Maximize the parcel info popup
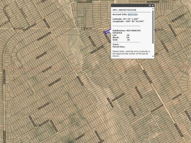This screenshot has width=191, height=143. pos(150,5)
